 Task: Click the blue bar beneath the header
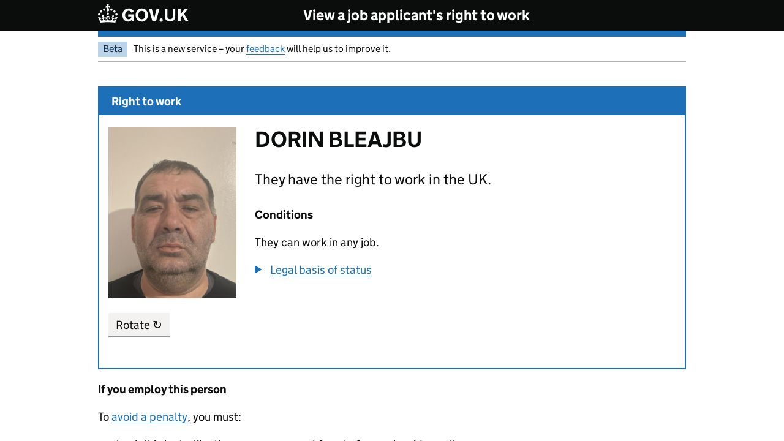(x=392, y=34)
